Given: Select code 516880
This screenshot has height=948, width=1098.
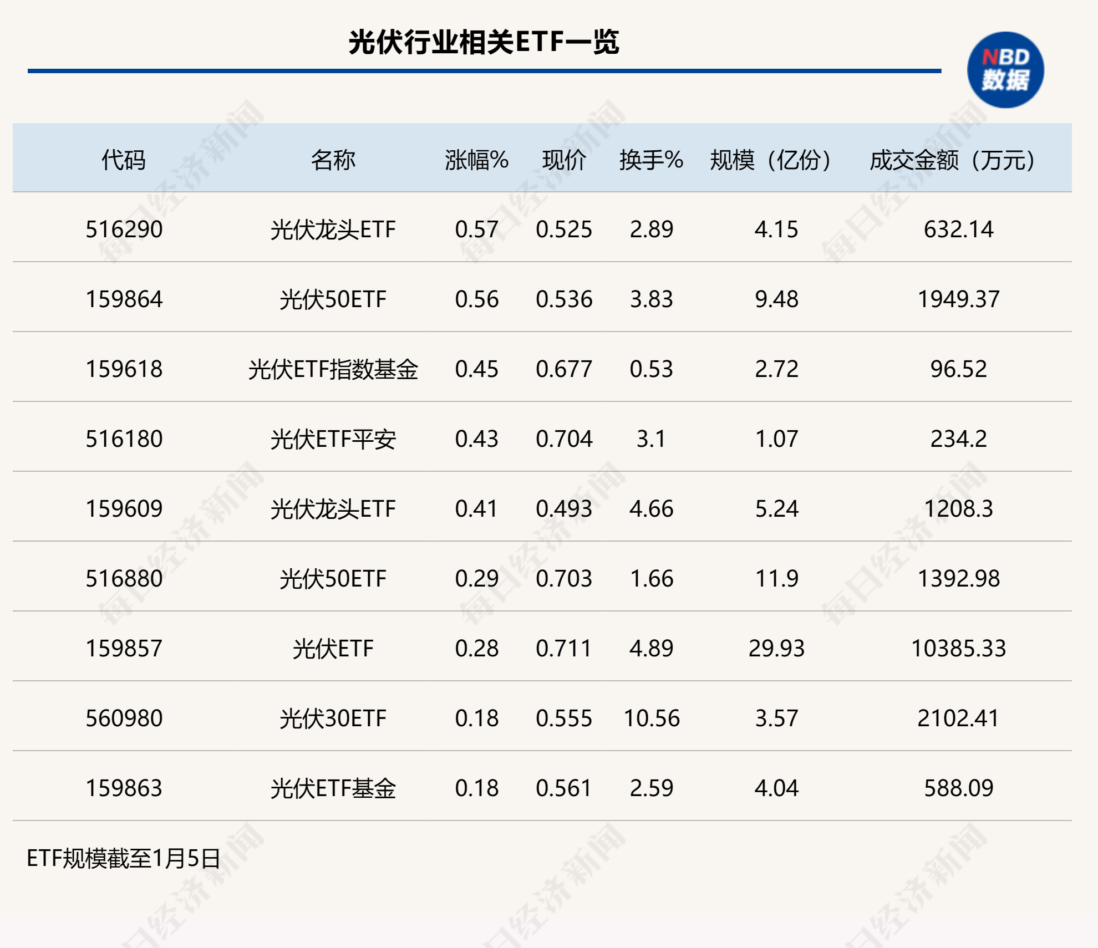Looking at the screenshot, I should click(x=124, y=579).
